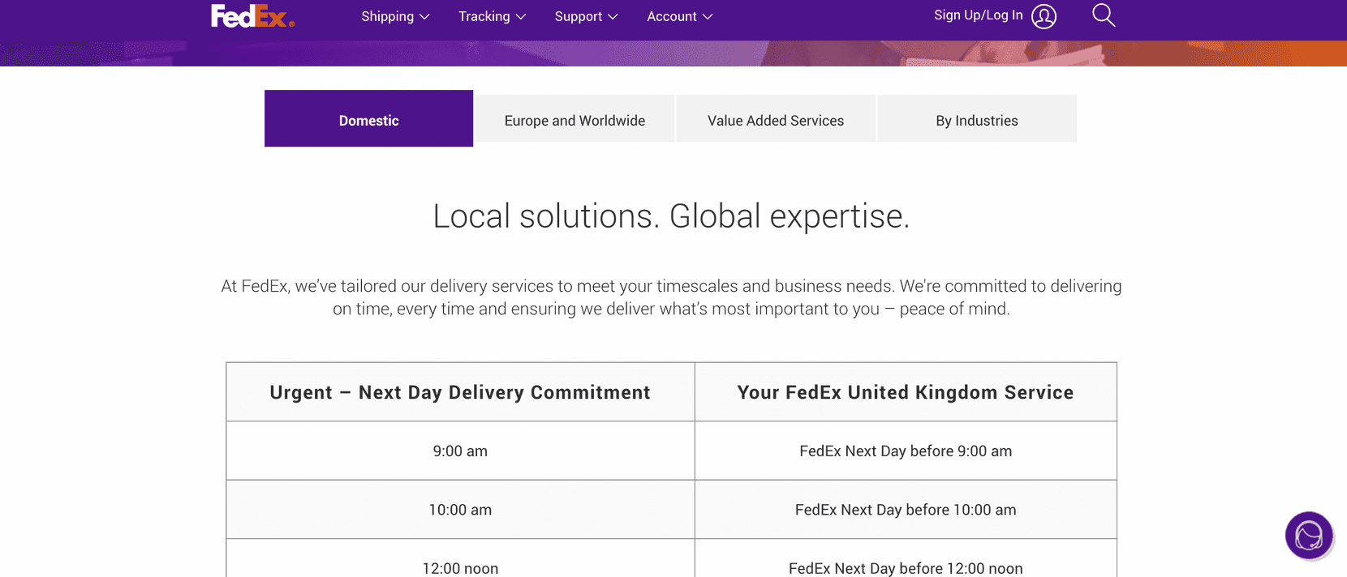Switch to the Europe and Worldwide tab
This screenshot has width=1347, height=577.
[574, 119]
